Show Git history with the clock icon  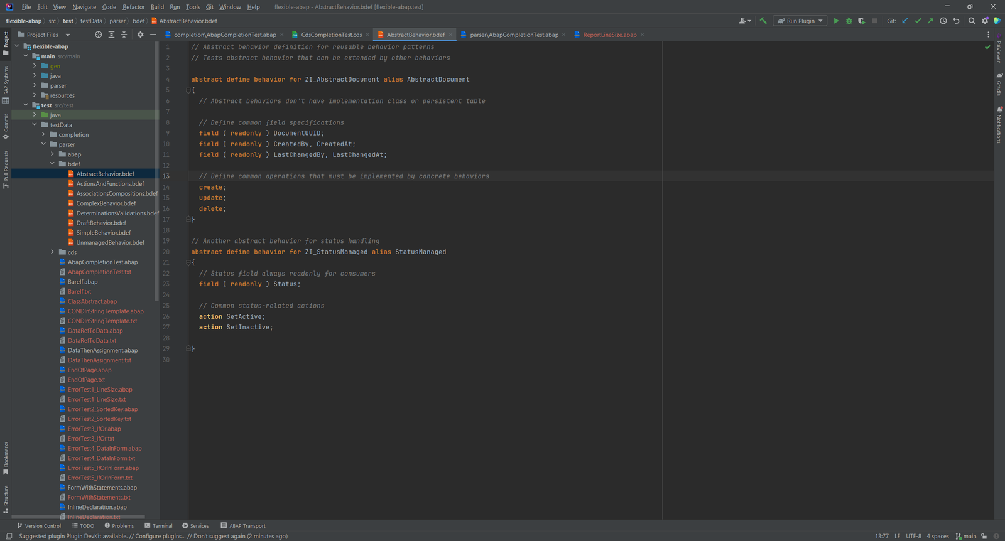[943, 21]
